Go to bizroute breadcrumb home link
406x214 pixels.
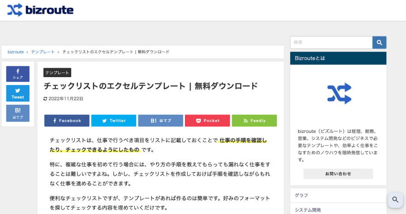coord(16,52)
